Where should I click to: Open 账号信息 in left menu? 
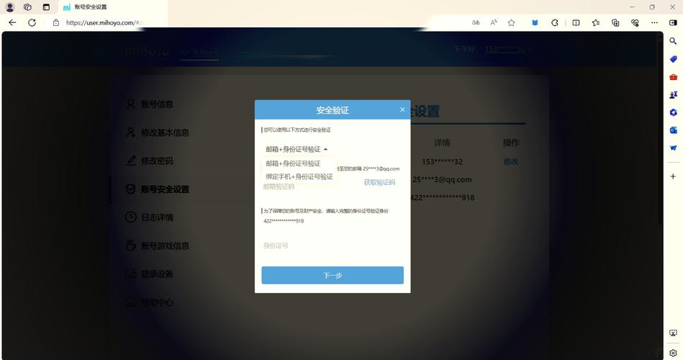[x=150, y=104]
